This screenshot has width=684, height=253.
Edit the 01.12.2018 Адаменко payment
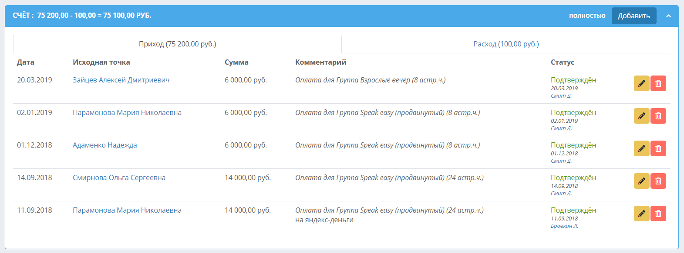641,148
